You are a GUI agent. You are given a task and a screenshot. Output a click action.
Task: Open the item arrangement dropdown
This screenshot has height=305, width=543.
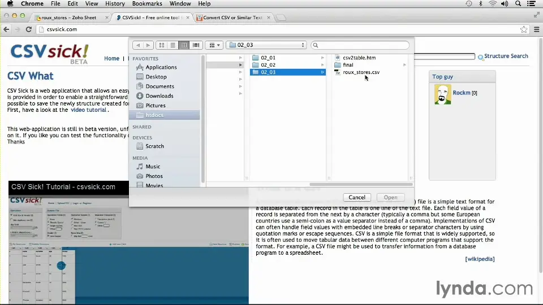214,45
